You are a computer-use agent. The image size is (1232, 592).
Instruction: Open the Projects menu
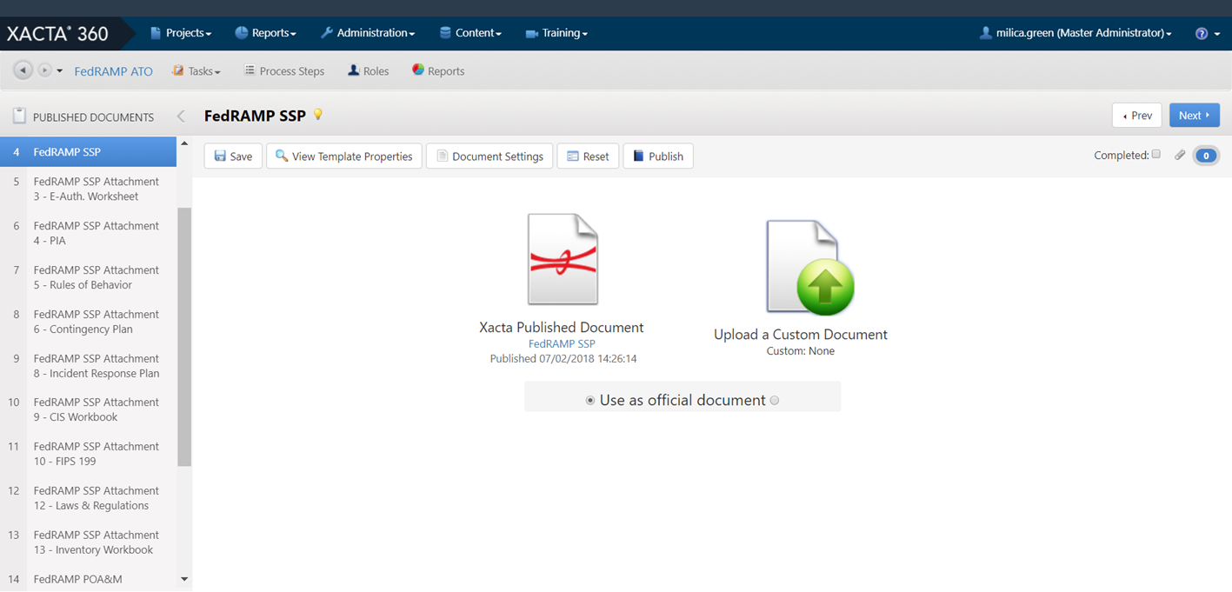(181, 33)
